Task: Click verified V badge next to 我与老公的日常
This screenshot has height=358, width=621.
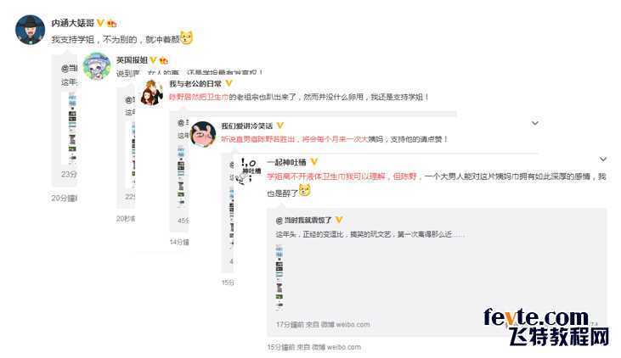Action: pos(229,83)
